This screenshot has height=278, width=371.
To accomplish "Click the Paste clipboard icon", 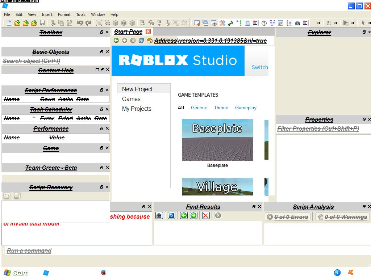I will tap(69, 23).
